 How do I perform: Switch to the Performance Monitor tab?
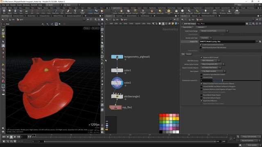(x=208, y=16)
